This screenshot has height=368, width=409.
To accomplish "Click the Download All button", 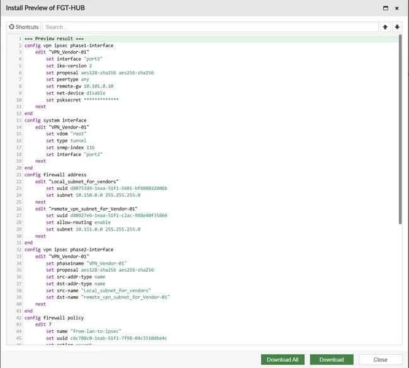I will click(283, 360).
